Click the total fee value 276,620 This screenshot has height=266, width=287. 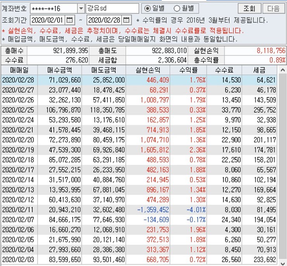pyautogui.click(x=77, y=60)
